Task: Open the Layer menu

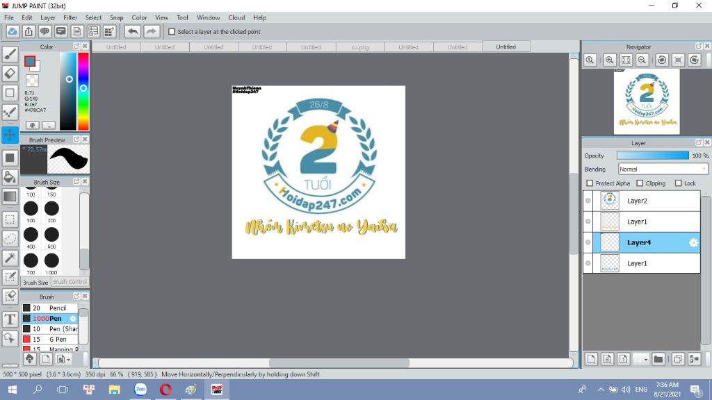Action: click(48, 17)
